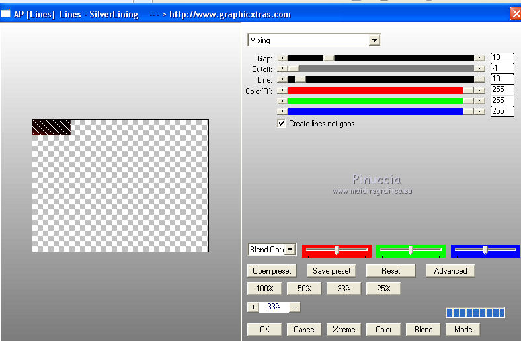
Task: Adjust the green blend slider
Action: tap(411, 250)
